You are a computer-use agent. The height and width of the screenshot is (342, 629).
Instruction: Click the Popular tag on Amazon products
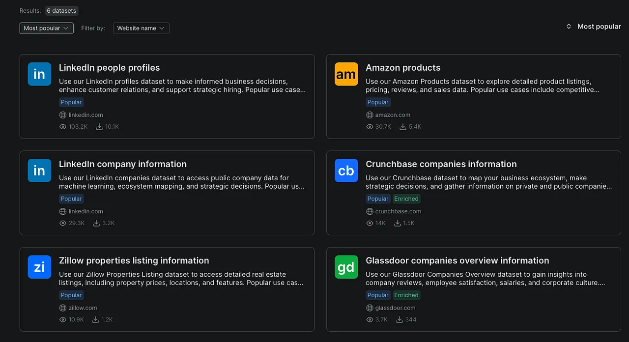pos(378,102)
